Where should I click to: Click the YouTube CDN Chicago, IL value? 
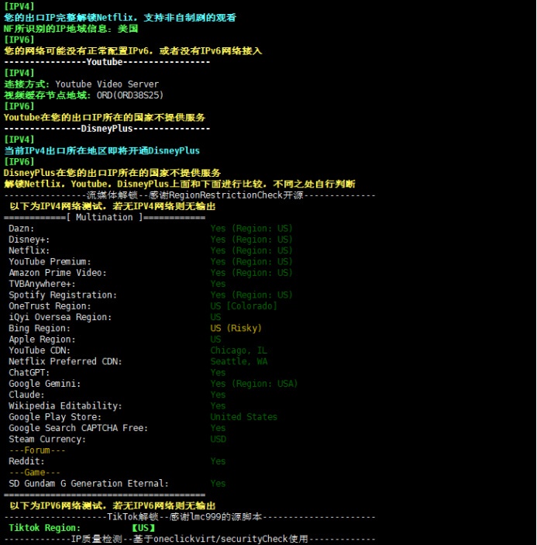pyautogui.click(x=238, y=350)
